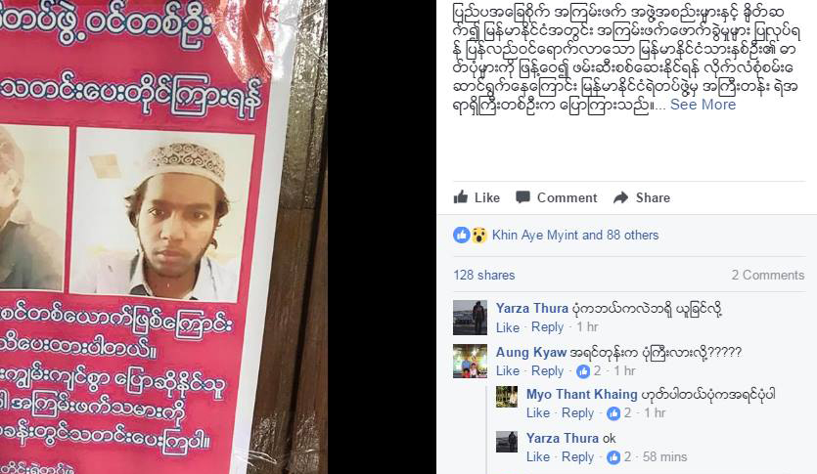The height and width of the screenshot is (474, 817).
Task: View the 128 shares list
Action: pos(484,275)
